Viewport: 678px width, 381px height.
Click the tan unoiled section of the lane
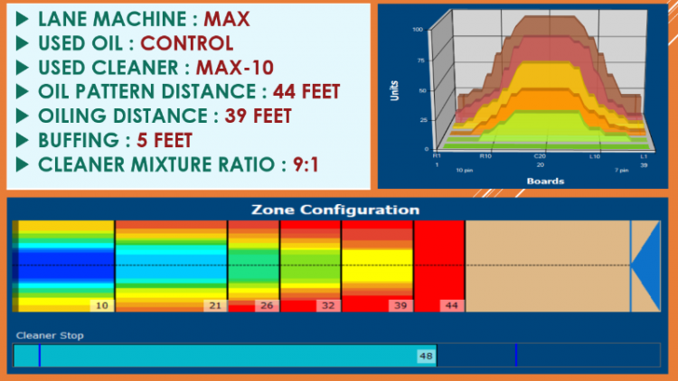tap(547, 266)
